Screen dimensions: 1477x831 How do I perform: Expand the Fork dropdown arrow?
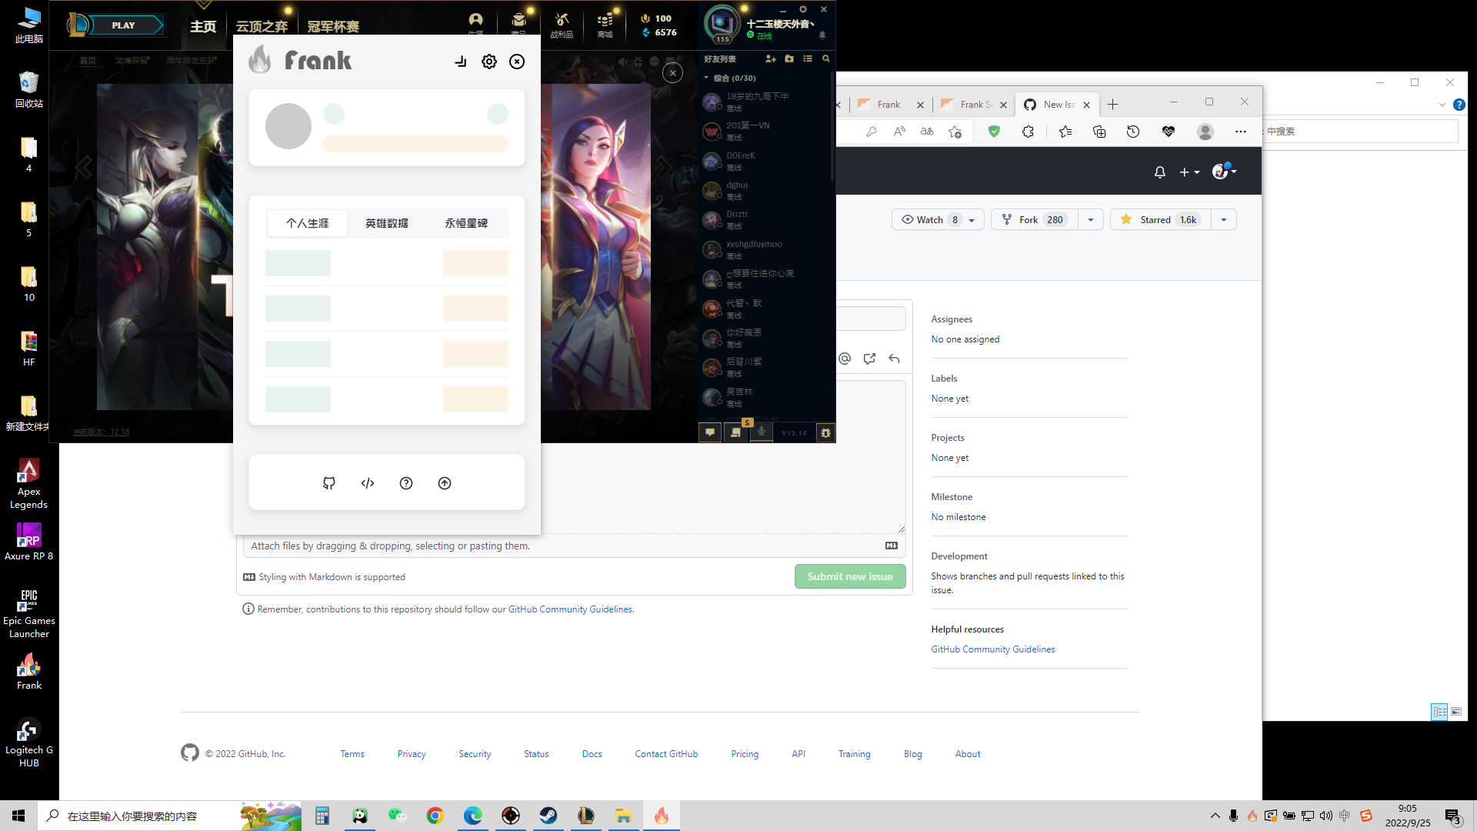(1091, 219)
